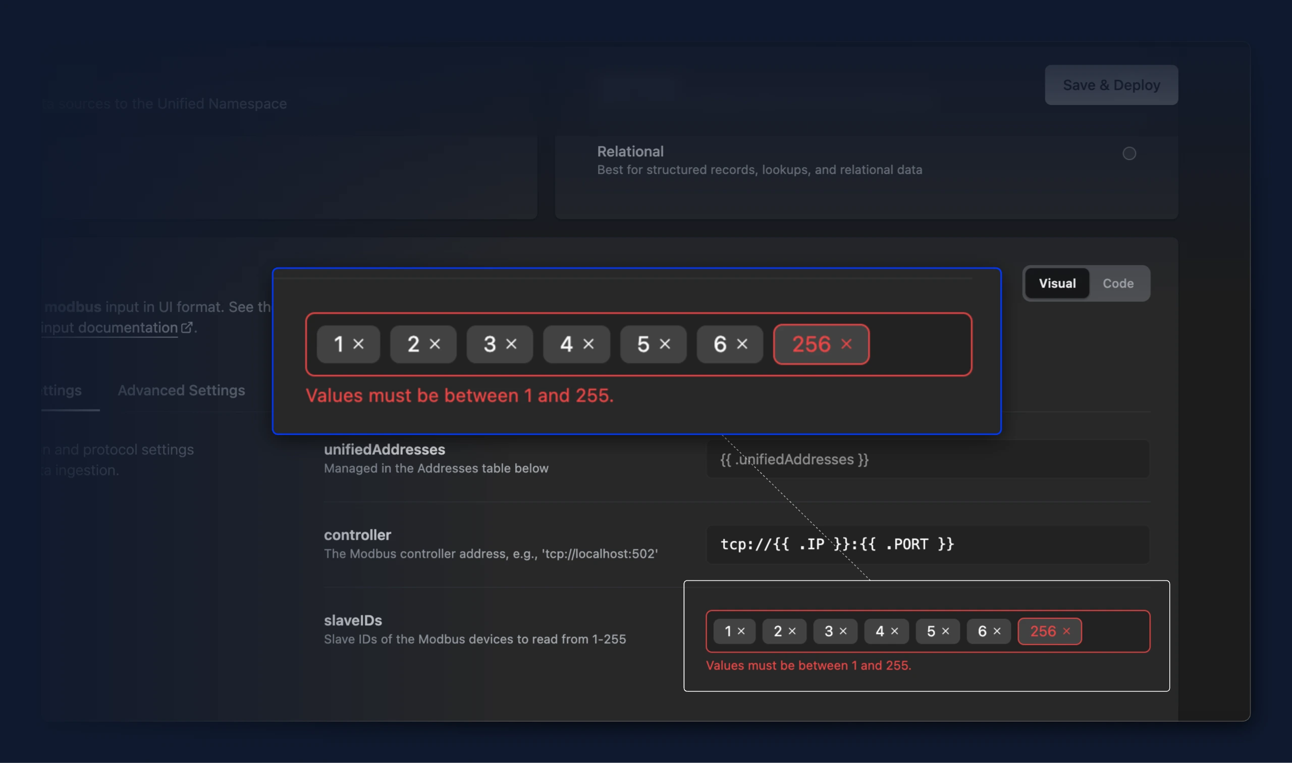This screenshot has width=1292, height=763.
Task: Click the Save & Deploy button
Action: pos(1111,85)
